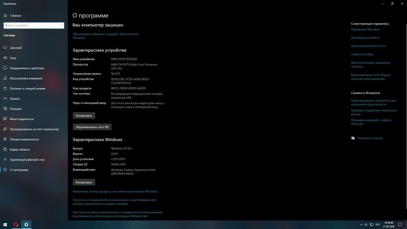The width and height of the screenshot is (407, 229).
Task: Open the Звук speaker icon in sidebar
Action: tap(5, 58)
